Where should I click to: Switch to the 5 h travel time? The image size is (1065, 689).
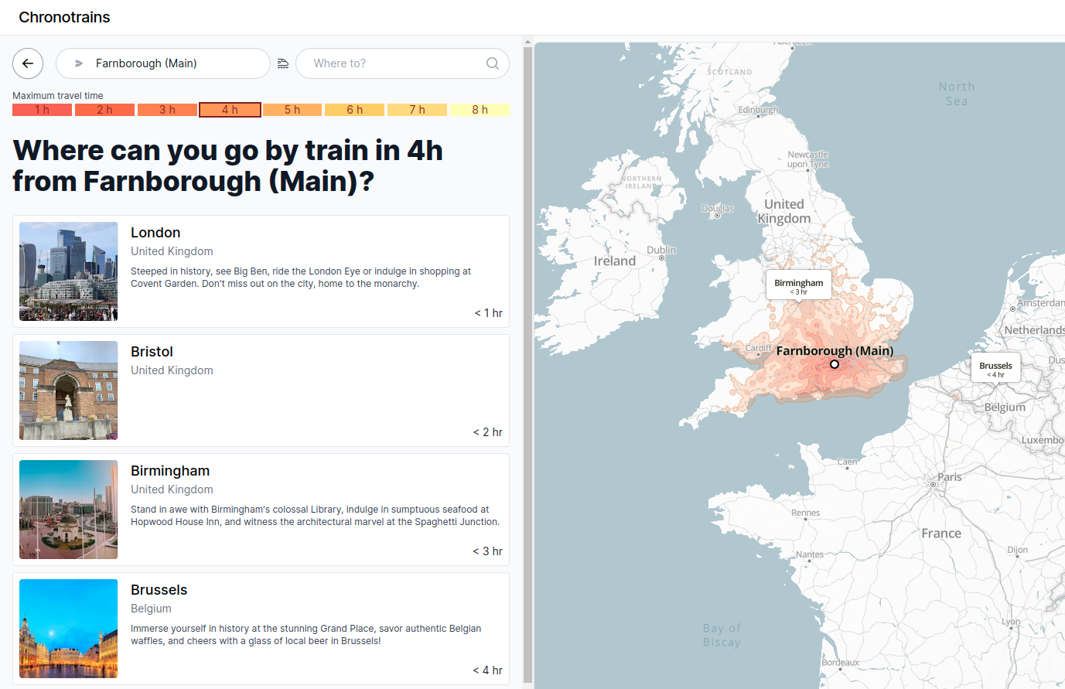tap(292, 110)
